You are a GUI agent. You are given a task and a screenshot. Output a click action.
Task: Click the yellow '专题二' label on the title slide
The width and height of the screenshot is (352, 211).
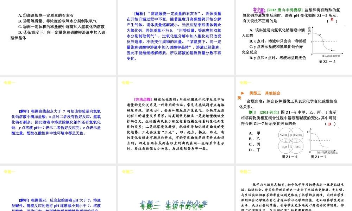click(x=127, y=172)
